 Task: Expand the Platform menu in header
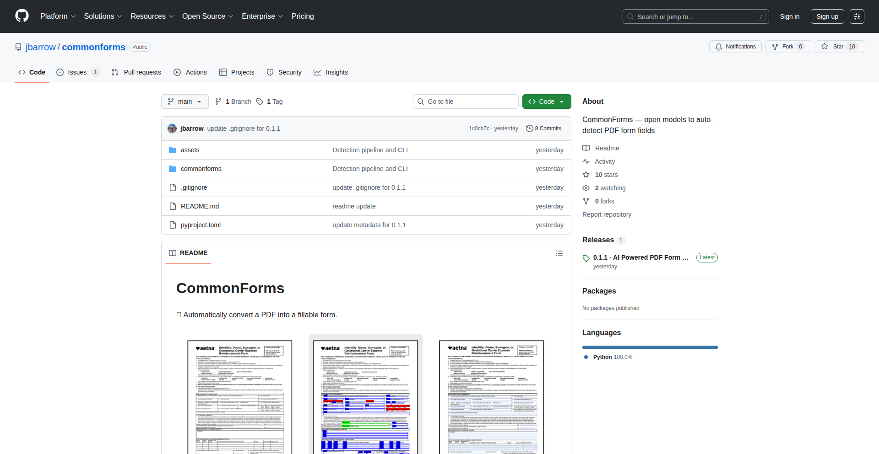58,16
